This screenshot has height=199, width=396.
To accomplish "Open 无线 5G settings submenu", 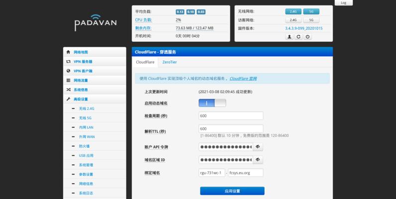I will pyautogui.click(x=95, y=118).
